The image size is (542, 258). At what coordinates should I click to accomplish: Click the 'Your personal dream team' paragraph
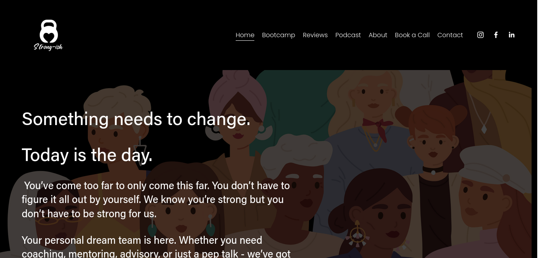pos(156,247)
